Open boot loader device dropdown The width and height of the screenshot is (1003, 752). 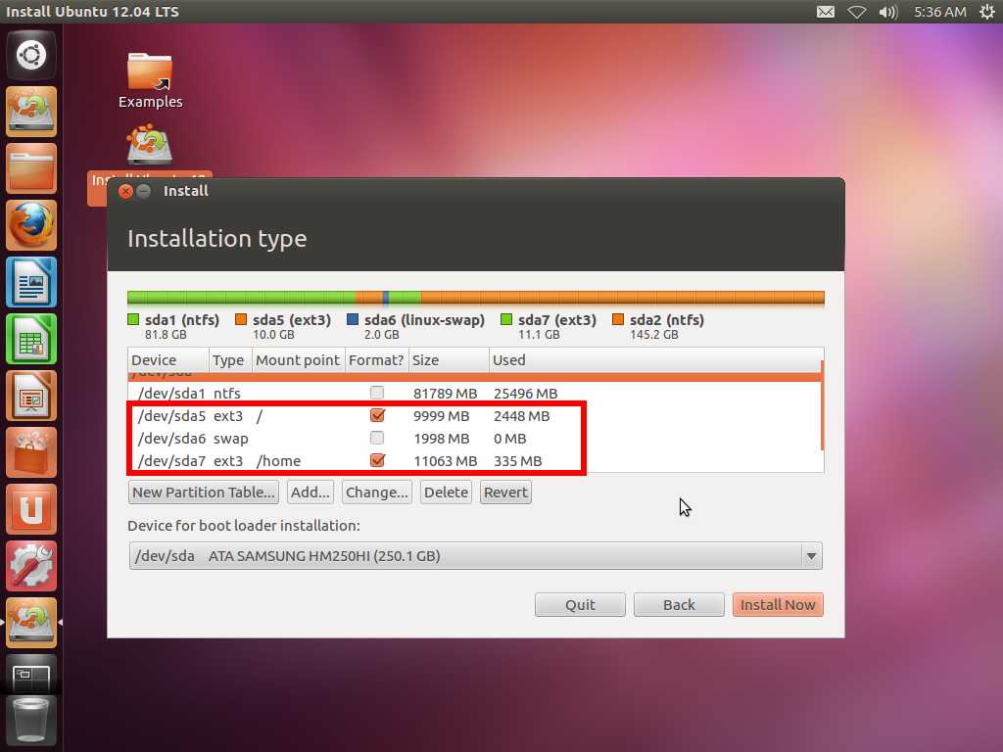[x=475, y=556]
